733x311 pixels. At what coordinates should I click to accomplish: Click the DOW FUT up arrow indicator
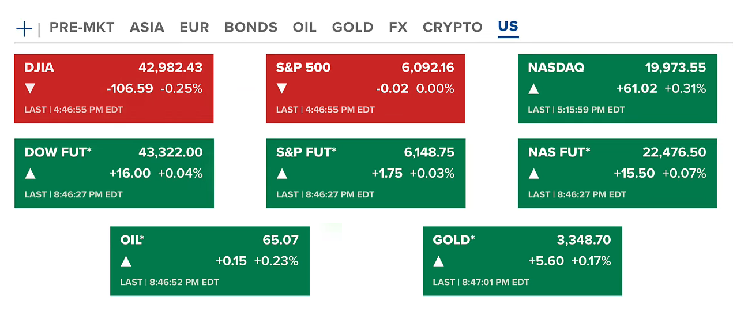pyautogui.click(x=31, y=173)
